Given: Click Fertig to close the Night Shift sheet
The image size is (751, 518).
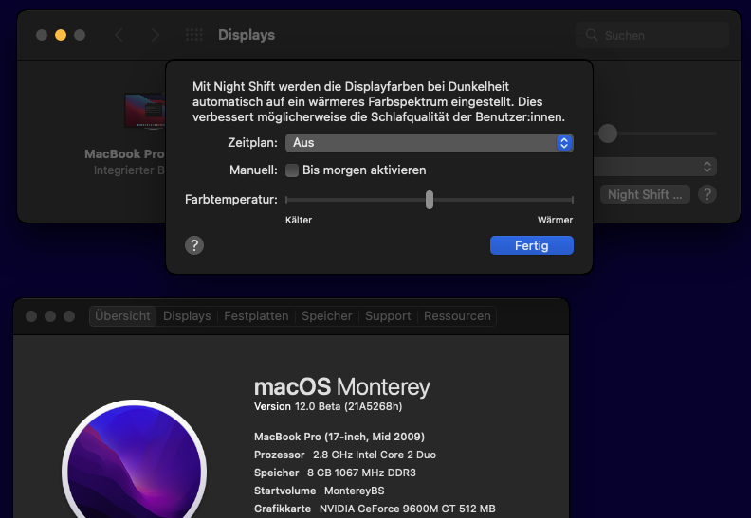Looking at the screenshot, I should pos(532,245).
